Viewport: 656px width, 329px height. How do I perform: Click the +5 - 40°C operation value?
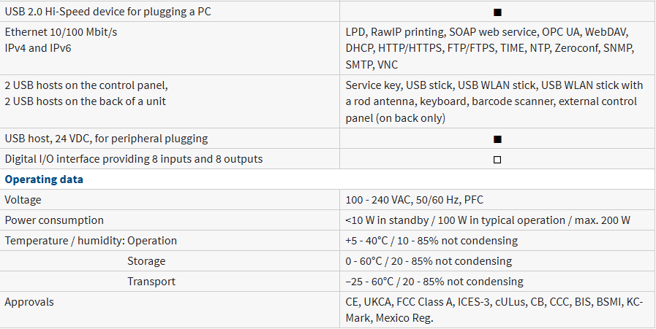tap(431, 241)
